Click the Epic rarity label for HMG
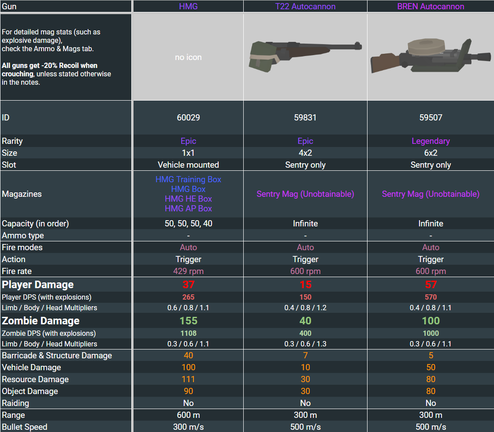 click(x=188, y=141)
